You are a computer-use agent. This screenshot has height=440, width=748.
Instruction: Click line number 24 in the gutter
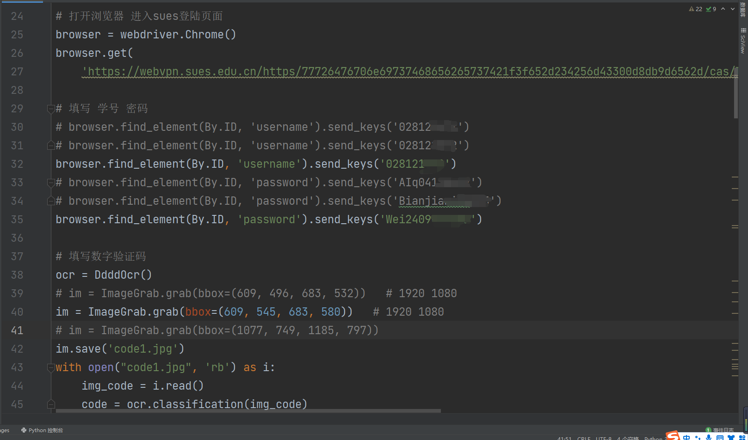[x=17, y=16]
